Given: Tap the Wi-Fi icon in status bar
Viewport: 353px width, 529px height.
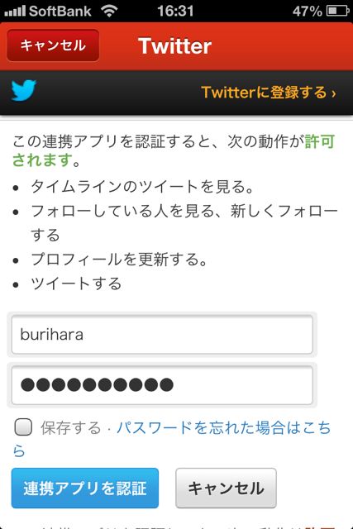Looking at the screenshot, I should (109, 11).
